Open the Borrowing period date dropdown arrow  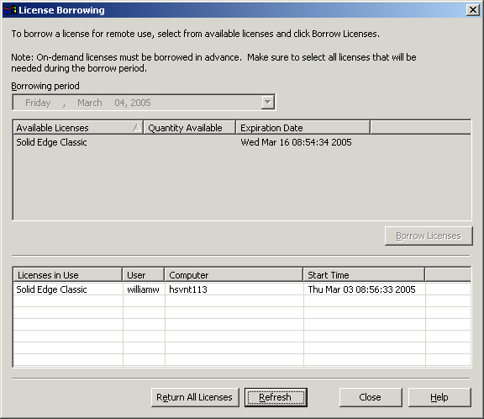click(267, 103)
